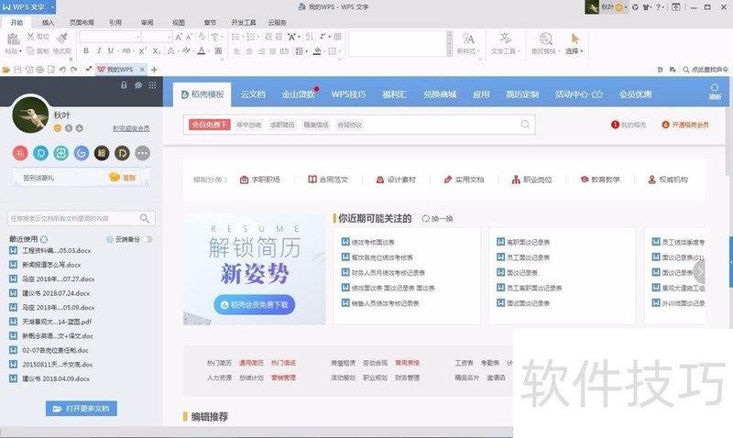Image resolution: width=733 pixels, height=438 pixels.
Task: Click the open folder icon in quick access bar
Action: point(6,70)
